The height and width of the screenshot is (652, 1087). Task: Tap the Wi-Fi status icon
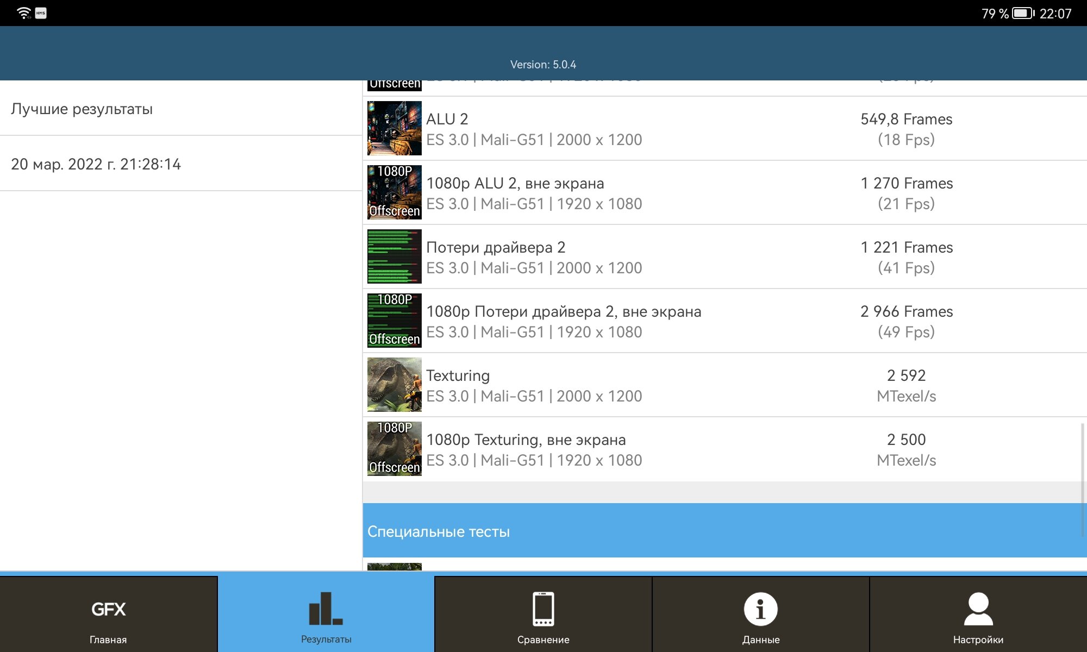(x=24, y=13)
